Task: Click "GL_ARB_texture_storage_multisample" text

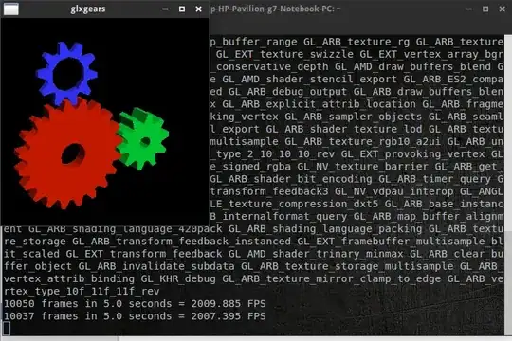Action: pyautogui.click(x=347, y=266)
